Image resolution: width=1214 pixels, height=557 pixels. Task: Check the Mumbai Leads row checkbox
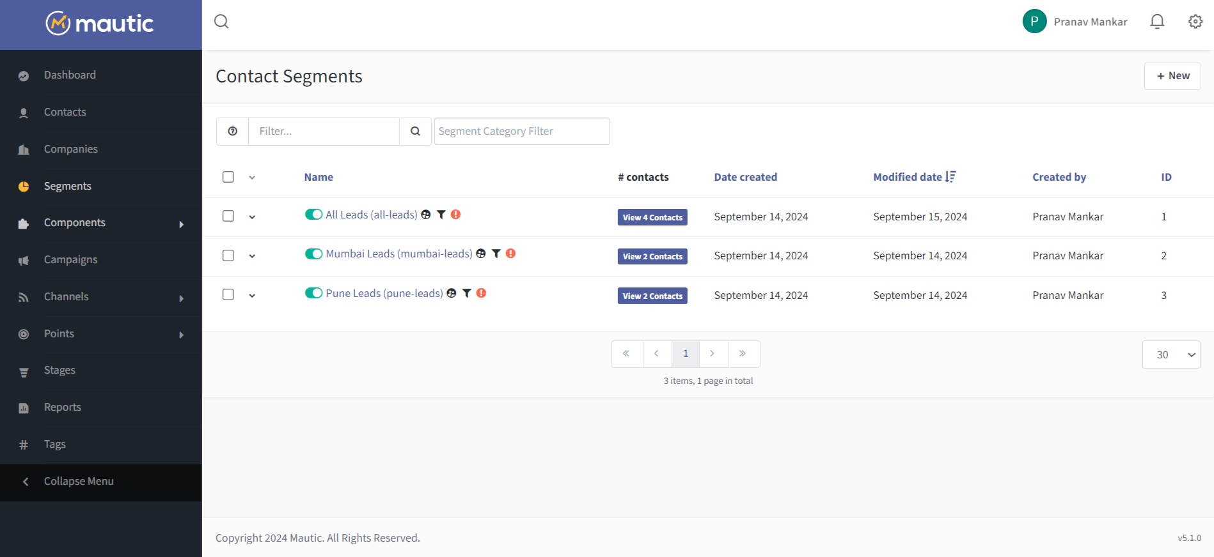pyautogui.click(x=228, y=256)
